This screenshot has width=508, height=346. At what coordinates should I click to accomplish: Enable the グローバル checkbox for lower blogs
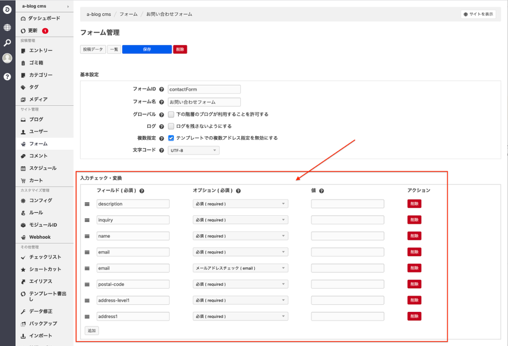pyautogui.click(x=171, y=114)
